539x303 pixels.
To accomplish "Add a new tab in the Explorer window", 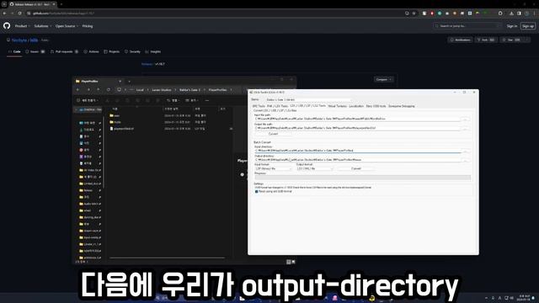I will pyautogui.click(x=129, y=82).
